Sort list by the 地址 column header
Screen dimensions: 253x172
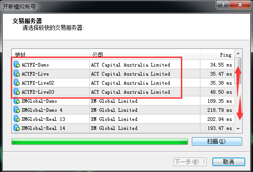51,54
